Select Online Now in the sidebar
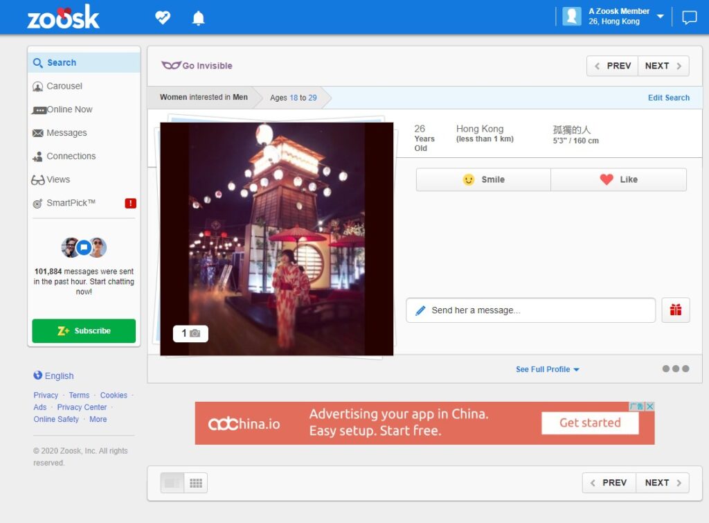This screenshot has width=709, height=523. [66, 109]
